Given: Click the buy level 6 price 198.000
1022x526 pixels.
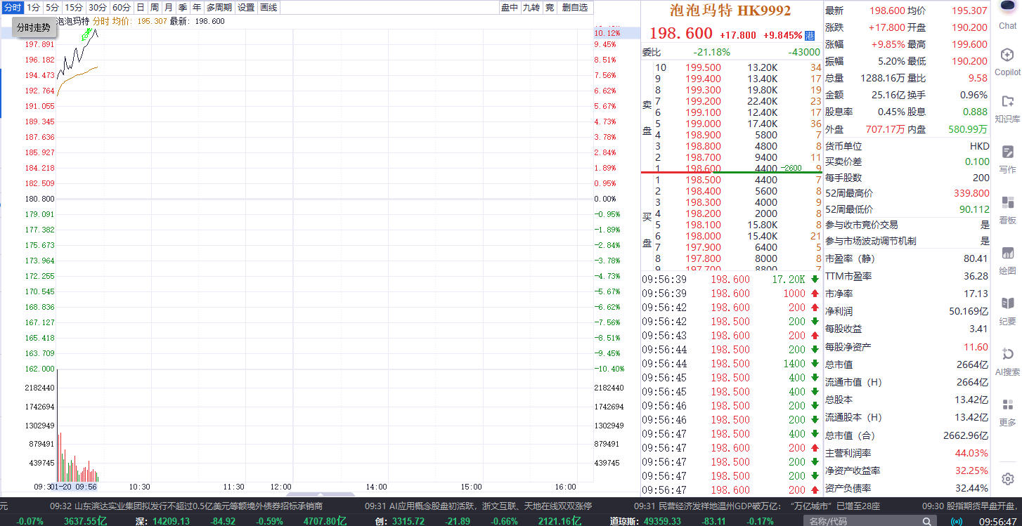Looking at the screenshot, I should (x=702, y=236).
